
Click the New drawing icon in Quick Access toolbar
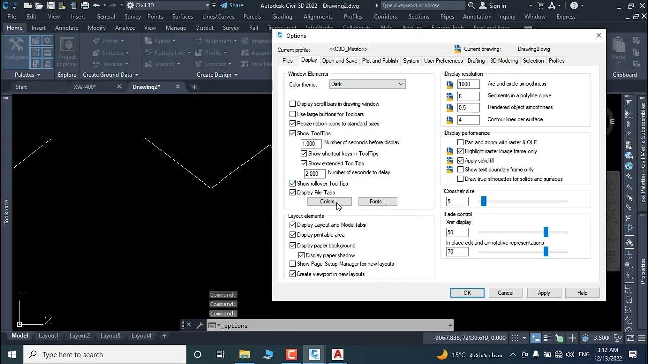pyautogui.click(x=27, y=6)
